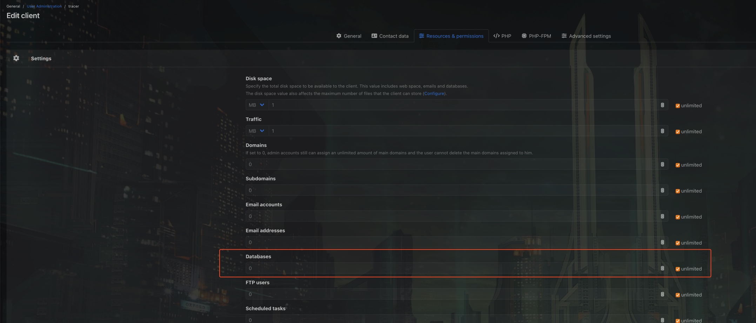The image size is (756, 323).
Task: Click the contact card icon beside Contact data
Action: pos(374,36)
